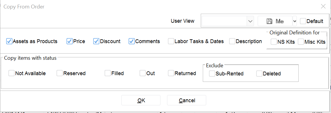
Task: Check the NS Kits option
Action: coord(274,42)
